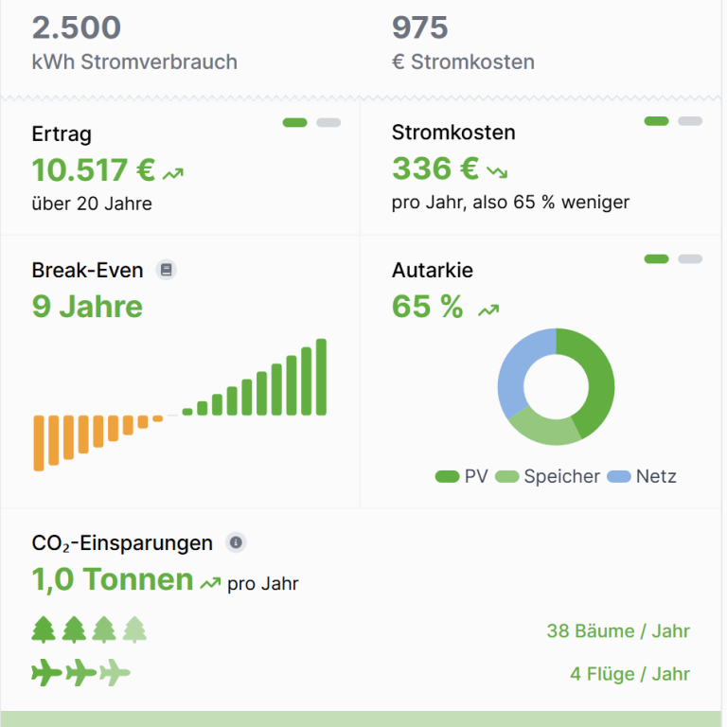The image size is (727, 727).
Task: Click the CO₂-Einsparungen info icon
Action: tap(236, 542)
